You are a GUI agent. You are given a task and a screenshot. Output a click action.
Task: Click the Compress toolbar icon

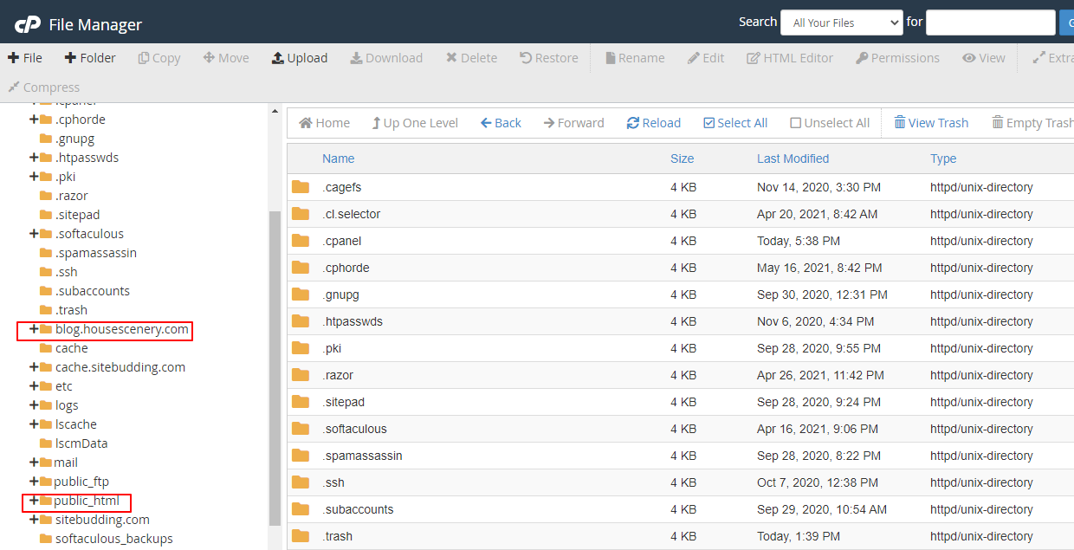click(43, 87)
